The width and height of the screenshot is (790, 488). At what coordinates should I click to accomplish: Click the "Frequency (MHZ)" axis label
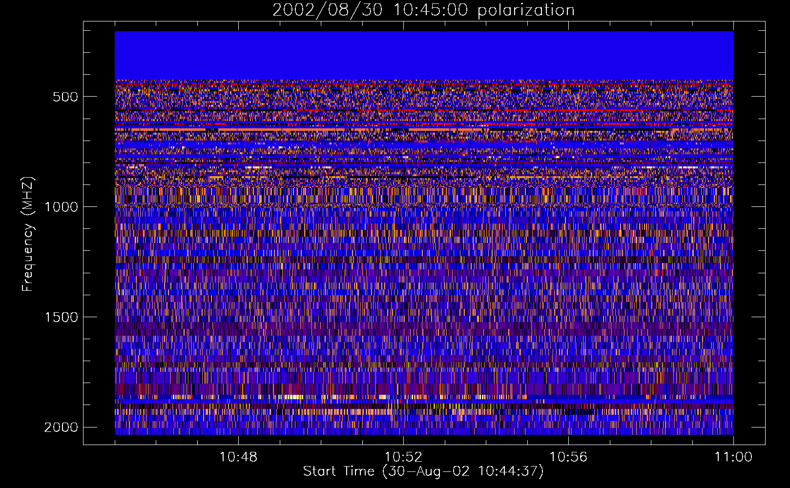coord(28,234)
